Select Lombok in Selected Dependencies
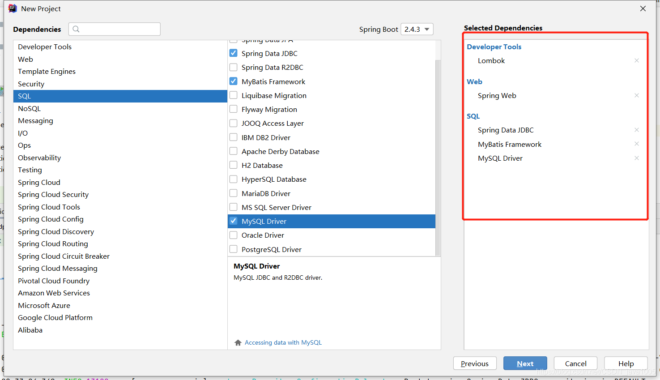Viewport: 660px width, 380px height. [x=491, y=60]
